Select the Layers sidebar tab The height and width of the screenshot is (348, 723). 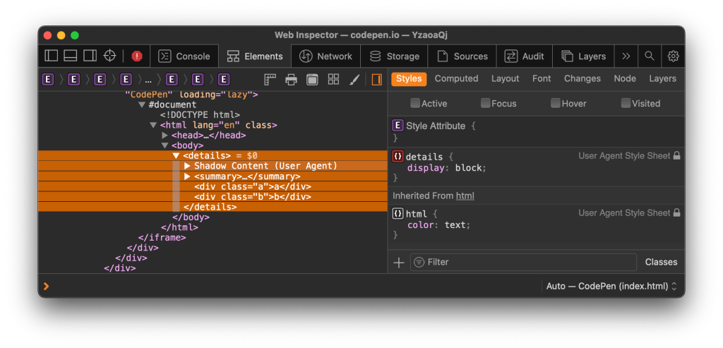point(662,79)
